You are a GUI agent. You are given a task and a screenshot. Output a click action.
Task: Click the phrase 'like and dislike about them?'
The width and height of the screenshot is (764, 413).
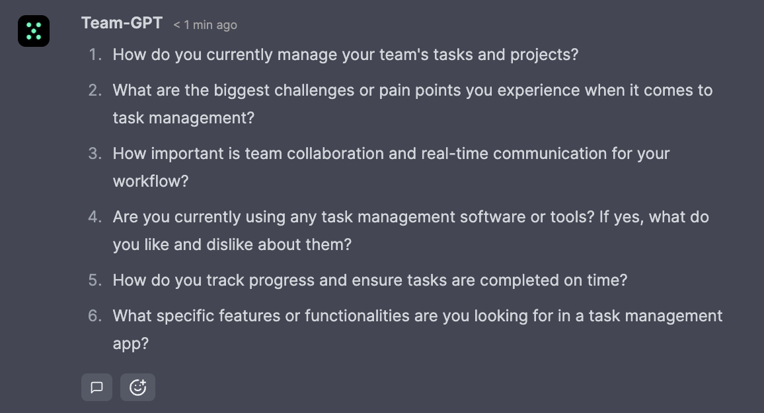click(x=254, y=244)
